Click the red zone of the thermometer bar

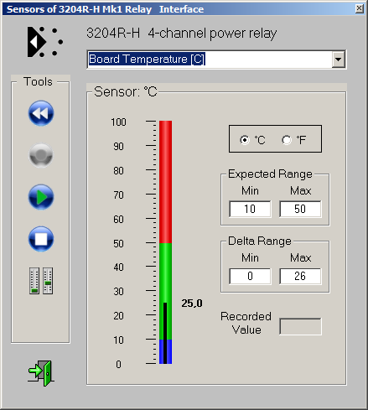coord(165,182)
